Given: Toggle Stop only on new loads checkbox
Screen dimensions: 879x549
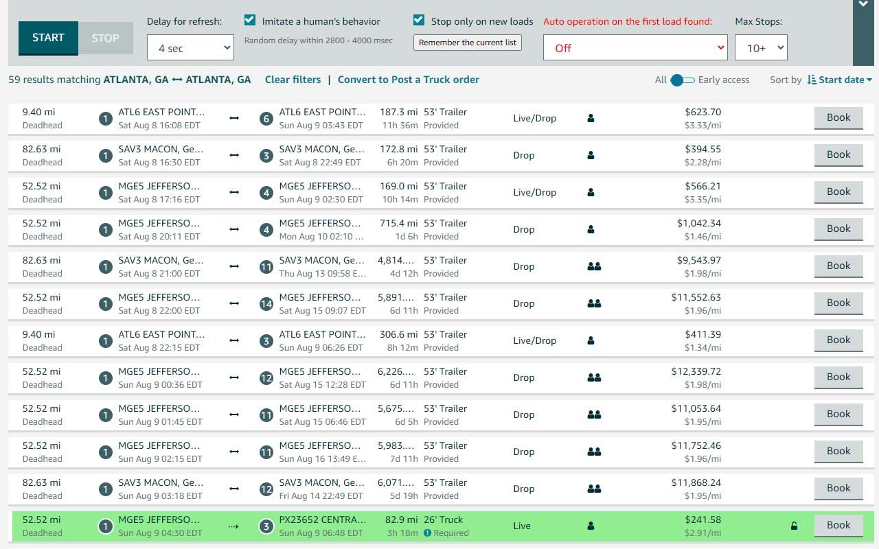Looking at the screenshot, I should coord(419,21).
